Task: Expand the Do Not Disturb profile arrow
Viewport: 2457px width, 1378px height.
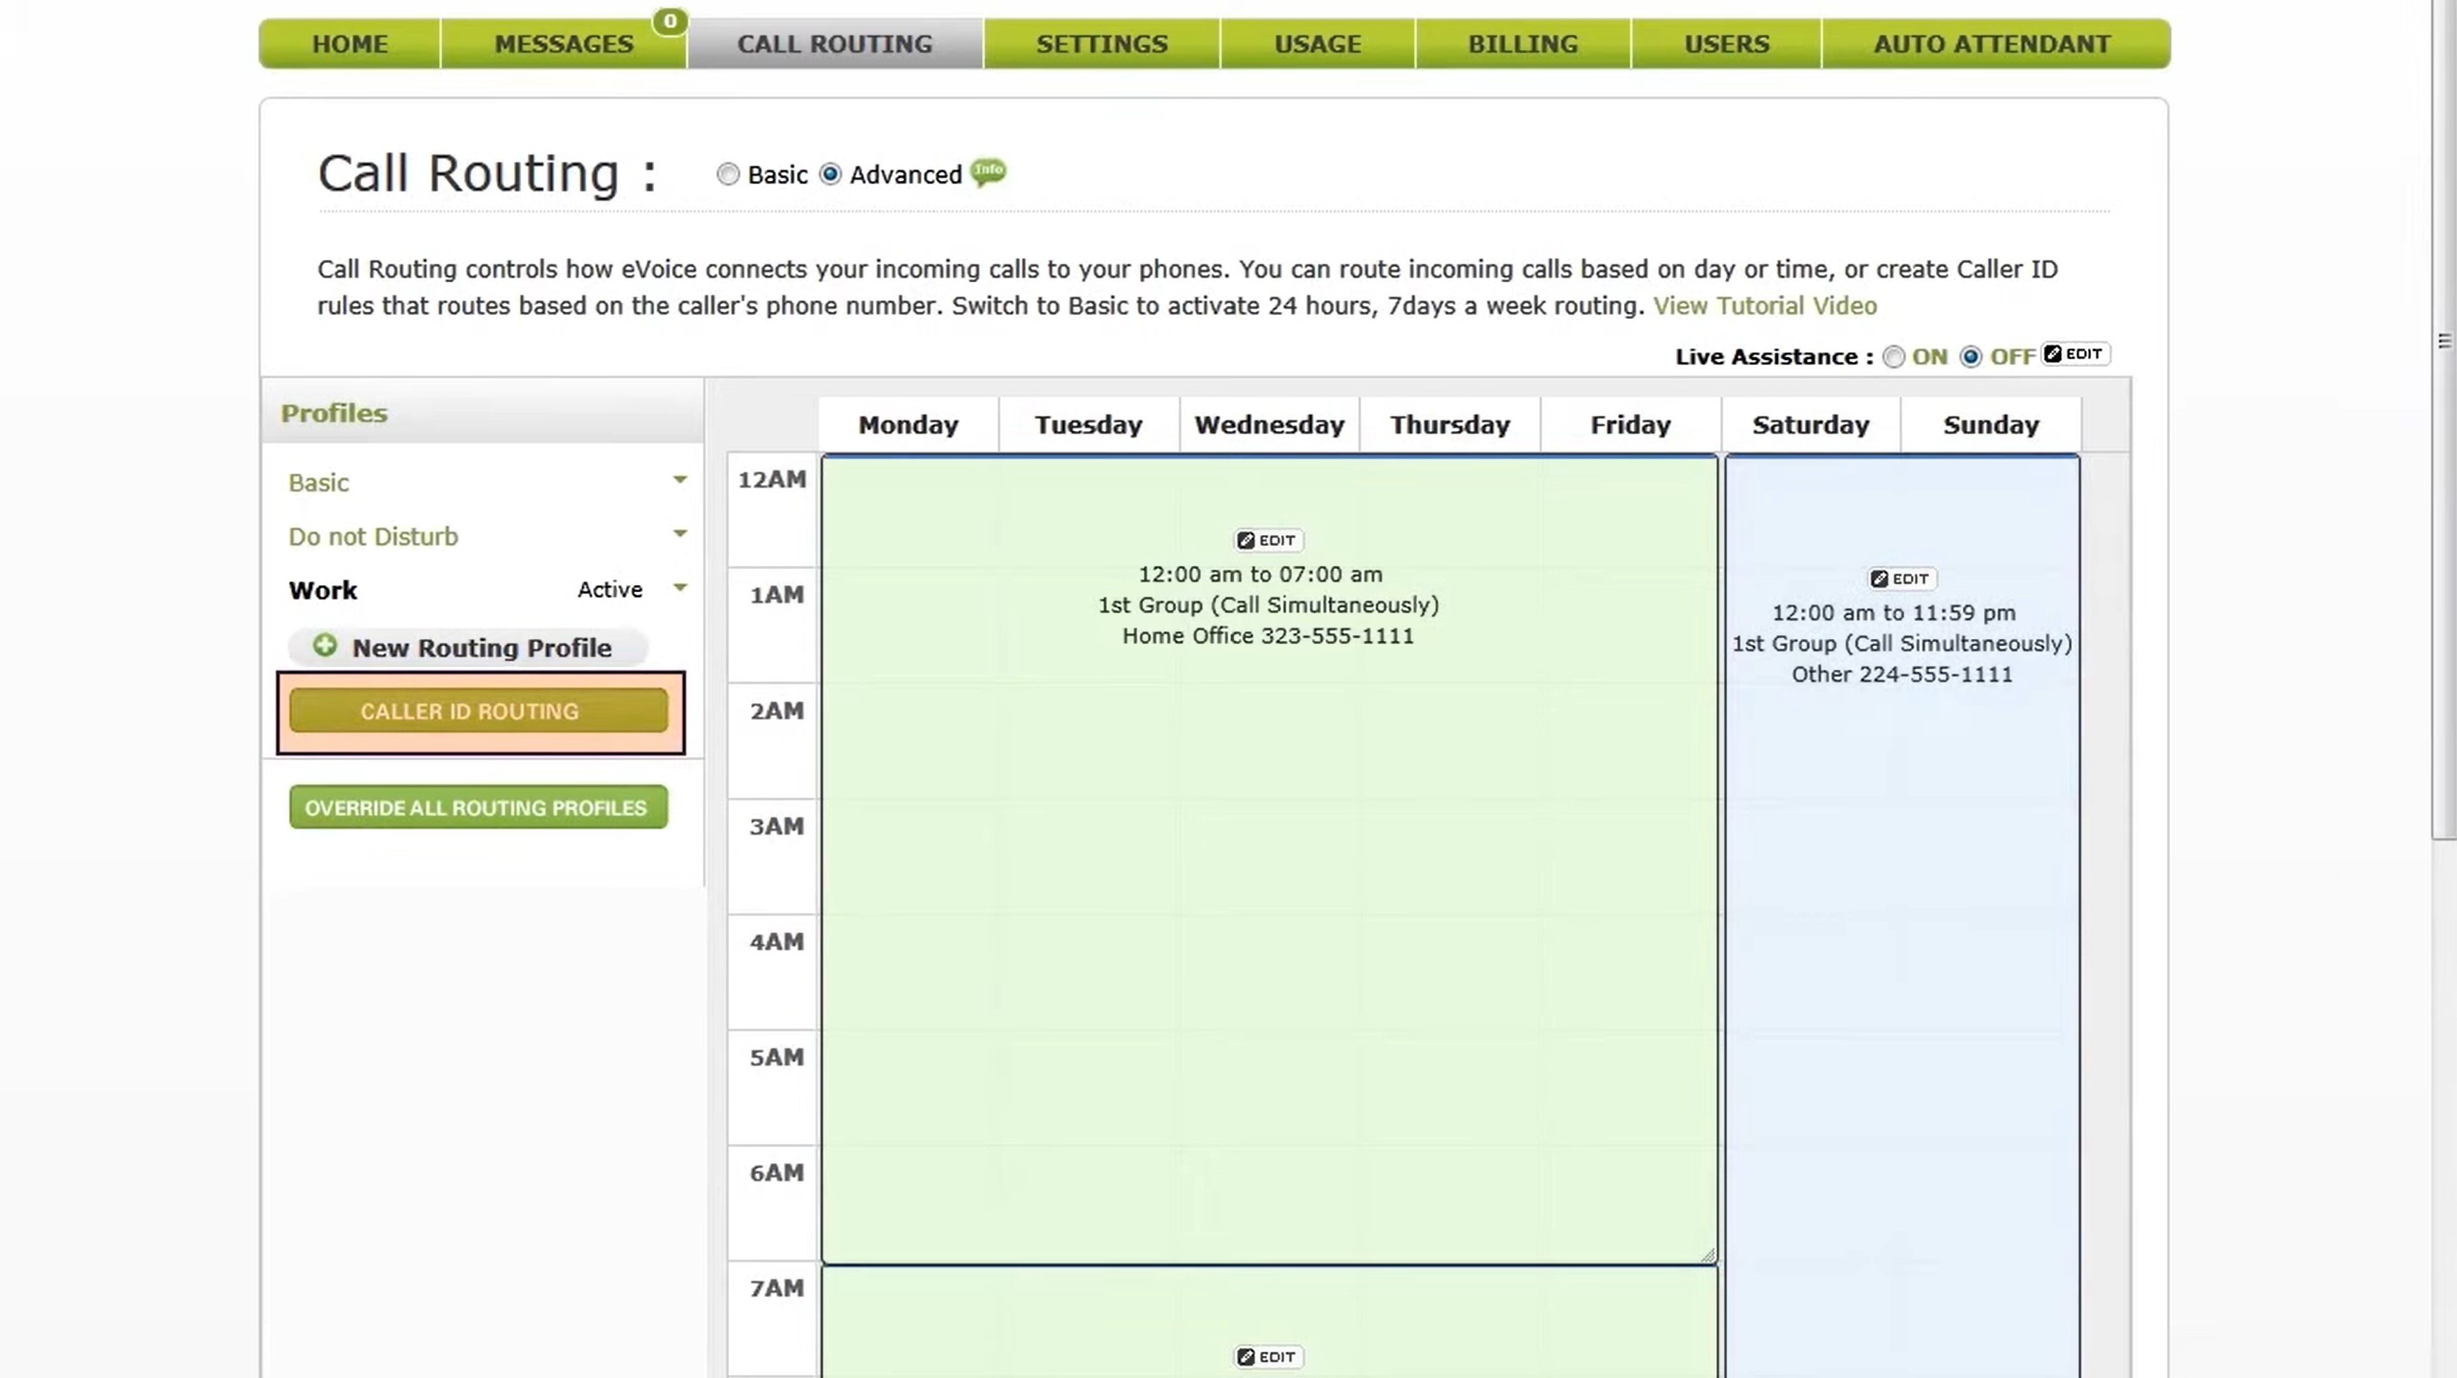Action: pyautogui.click(x=680, y=534)
